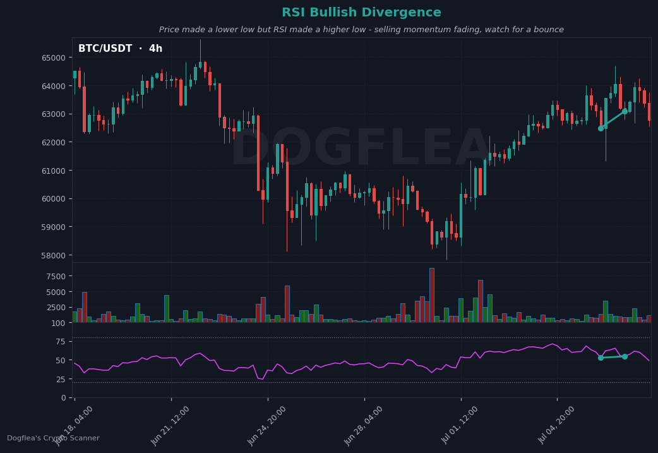
Task: Click the 50 RSI axis label
Action: coord(61,361)
